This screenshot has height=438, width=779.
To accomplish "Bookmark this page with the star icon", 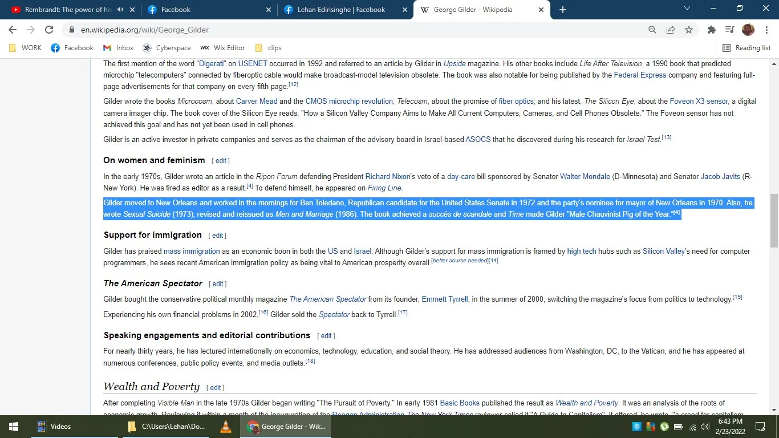I will click(689, 30).
